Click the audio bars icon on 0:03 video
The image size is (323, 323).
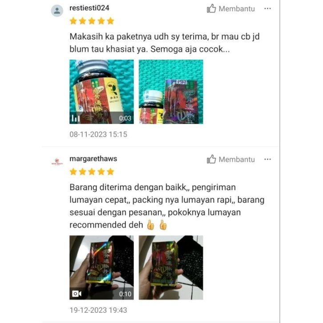pyautogui.click(x=76, y=118)
